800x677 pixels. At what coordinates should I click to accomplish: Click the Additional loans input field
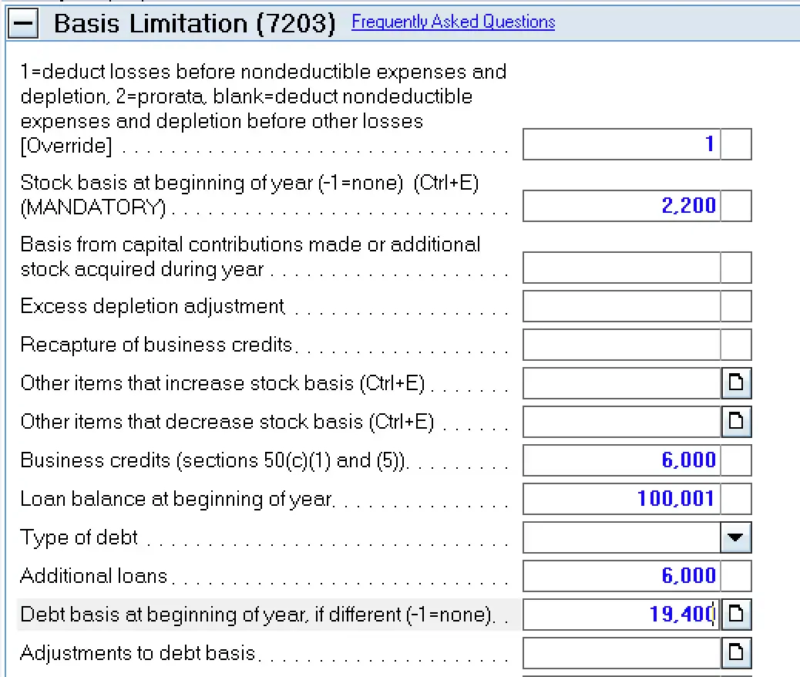[x=621, y=576]
